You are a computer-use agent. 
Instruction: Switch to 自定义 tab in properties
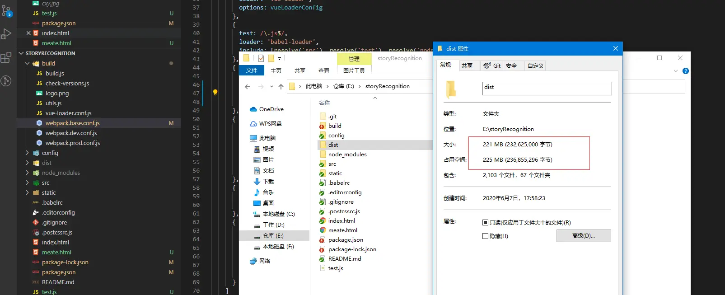tap(536, 66)
